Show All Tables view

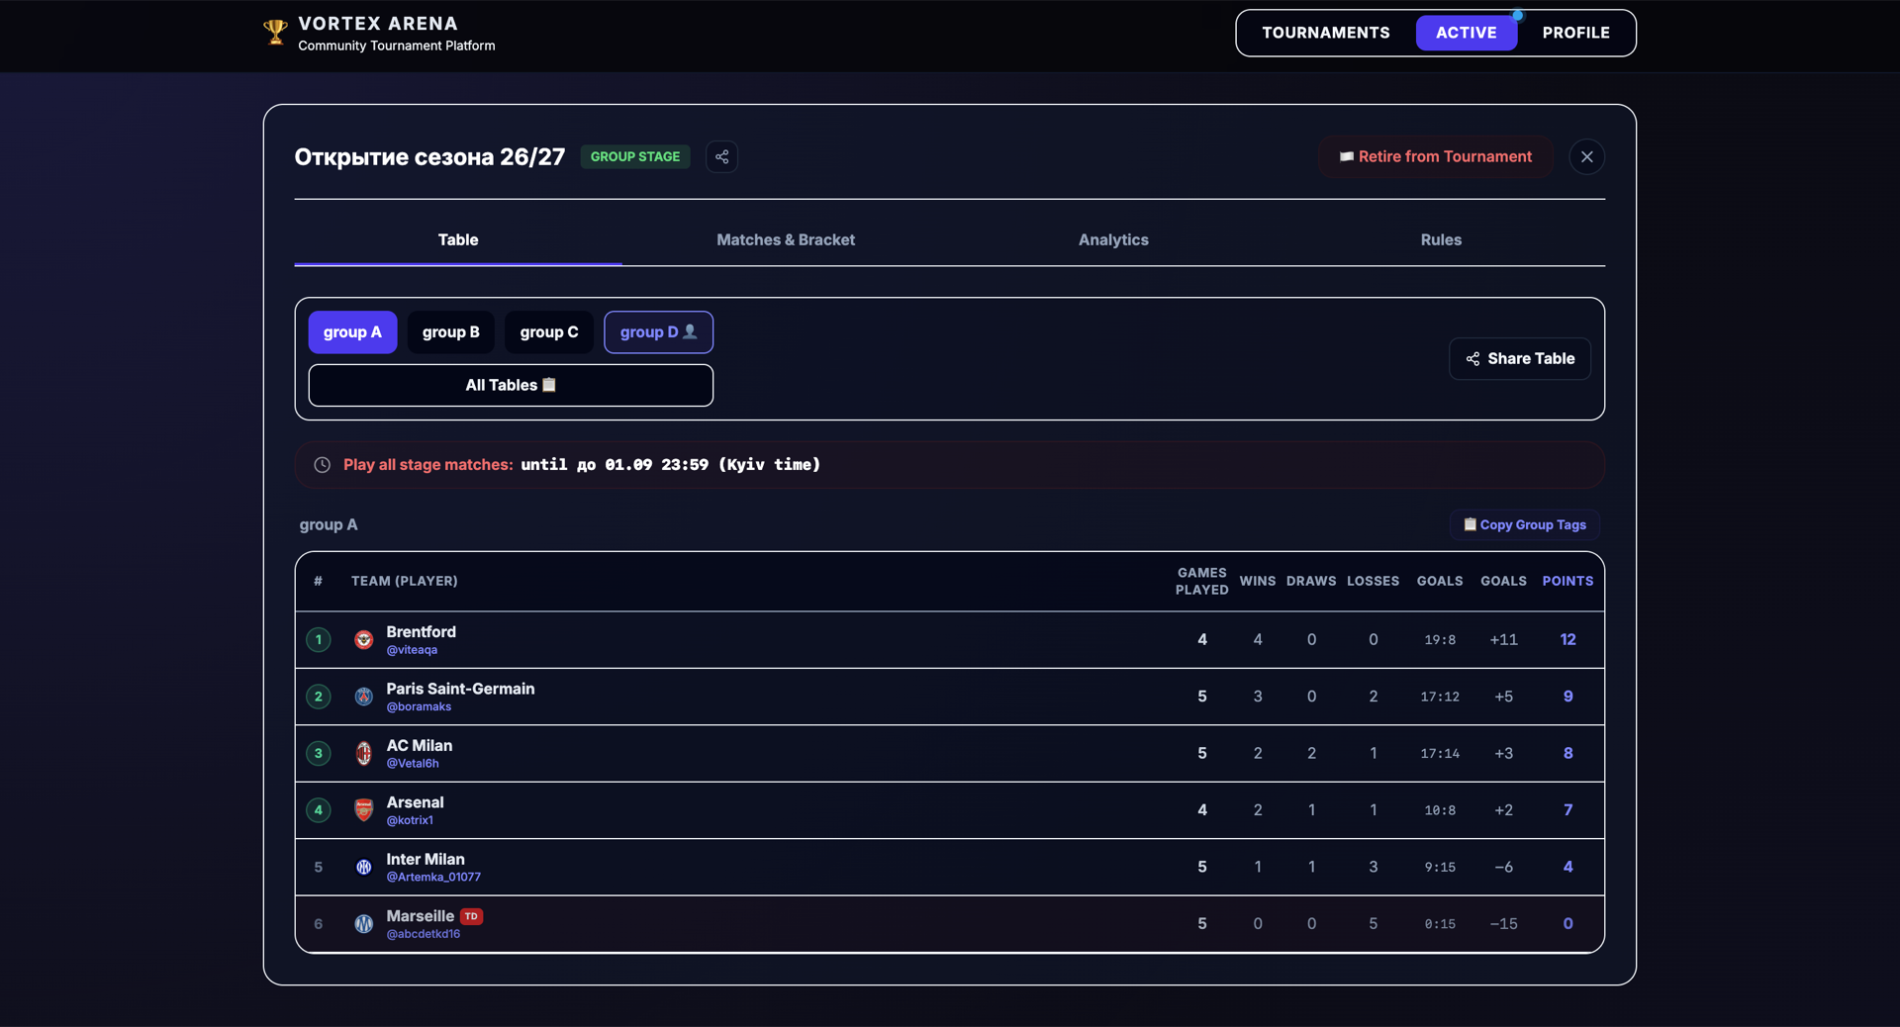511,386
